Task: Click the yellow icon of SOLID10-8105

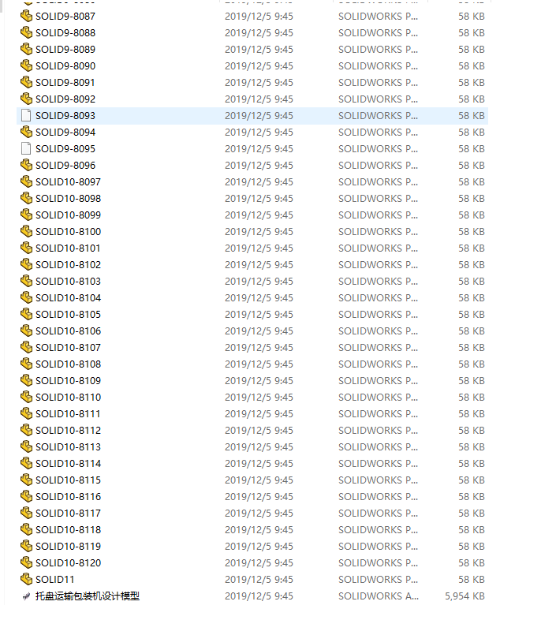Action: click(x=26, y=315)
